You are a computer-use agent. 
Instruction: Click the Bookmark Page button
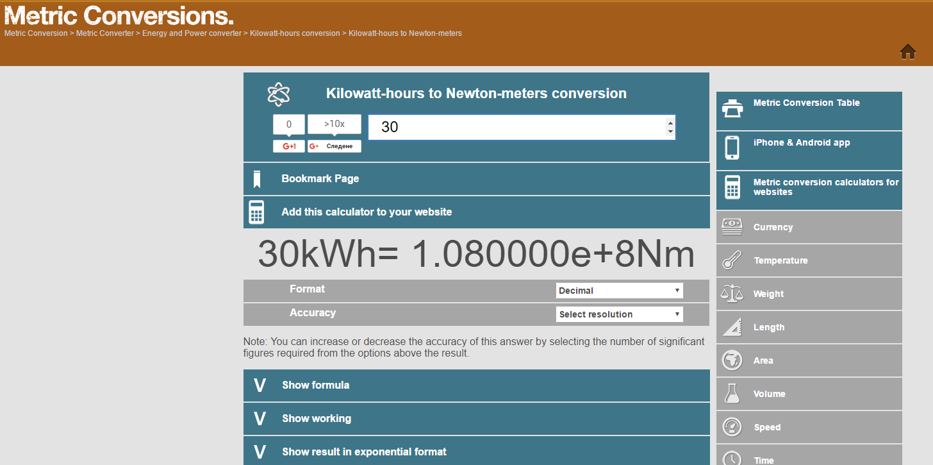tap(477, 178)
